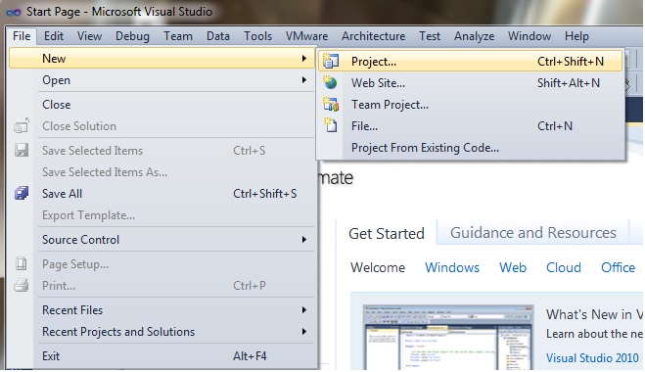645x372 pixels.
Task: Click the Page Setup icon
Action: 22,263
